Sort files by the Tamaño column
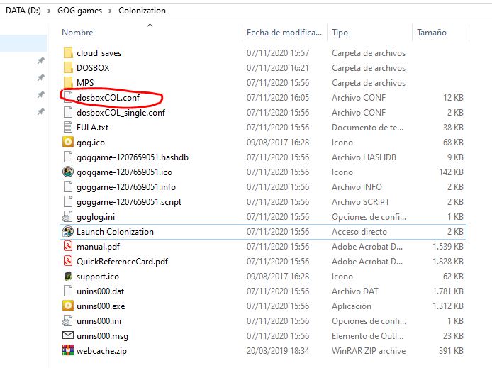This screenshot has width=492, height=368. tap(432, 33)
